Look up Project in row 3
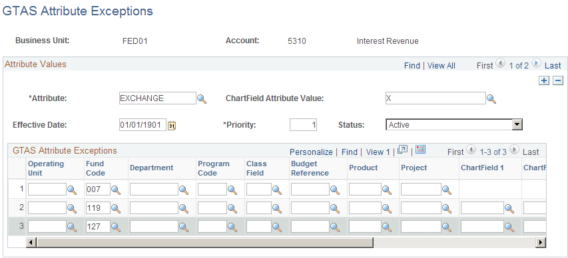 (447, 227)
